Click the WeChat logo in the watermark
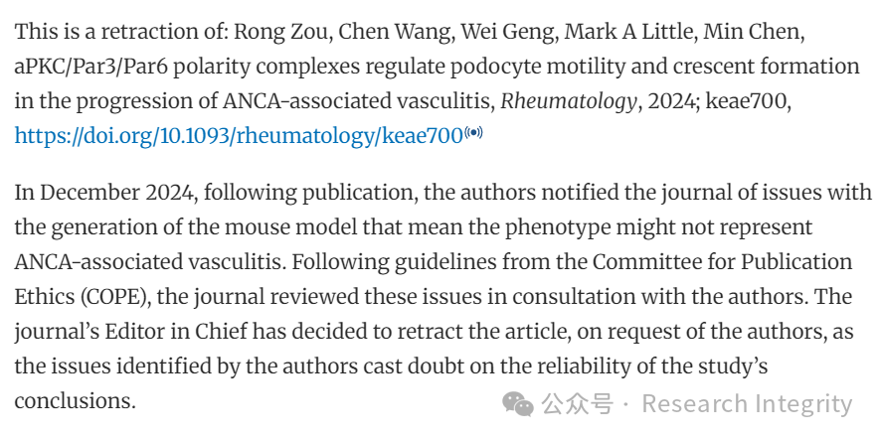Viewport: 880px width, 438px height. (517, 404)
